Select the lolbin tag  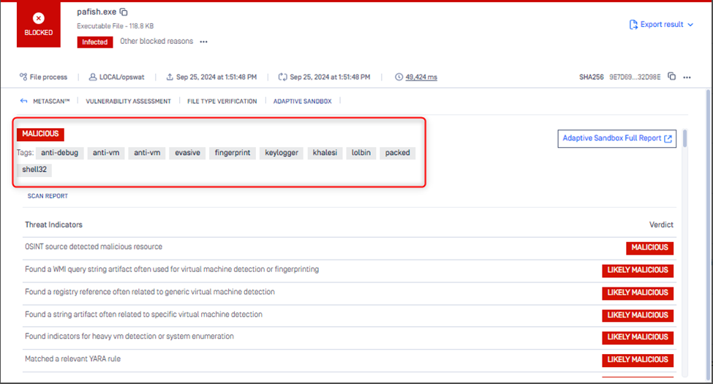click(x=361, y=153)
